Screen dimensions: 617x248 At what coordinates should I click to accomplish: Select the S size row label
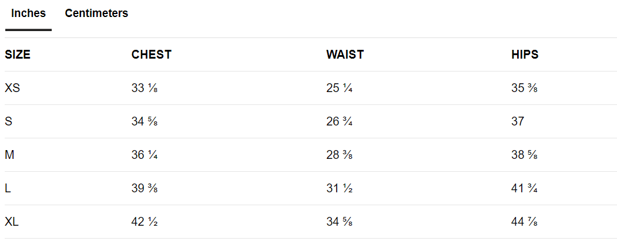pyautogui.click(x=8, y=122)
